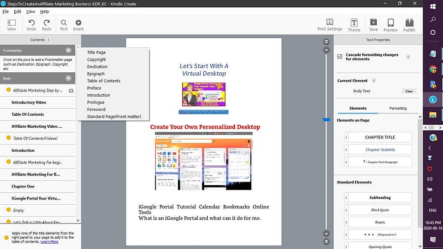
Task: Open the Edit menu
Action: click(17, 11)
